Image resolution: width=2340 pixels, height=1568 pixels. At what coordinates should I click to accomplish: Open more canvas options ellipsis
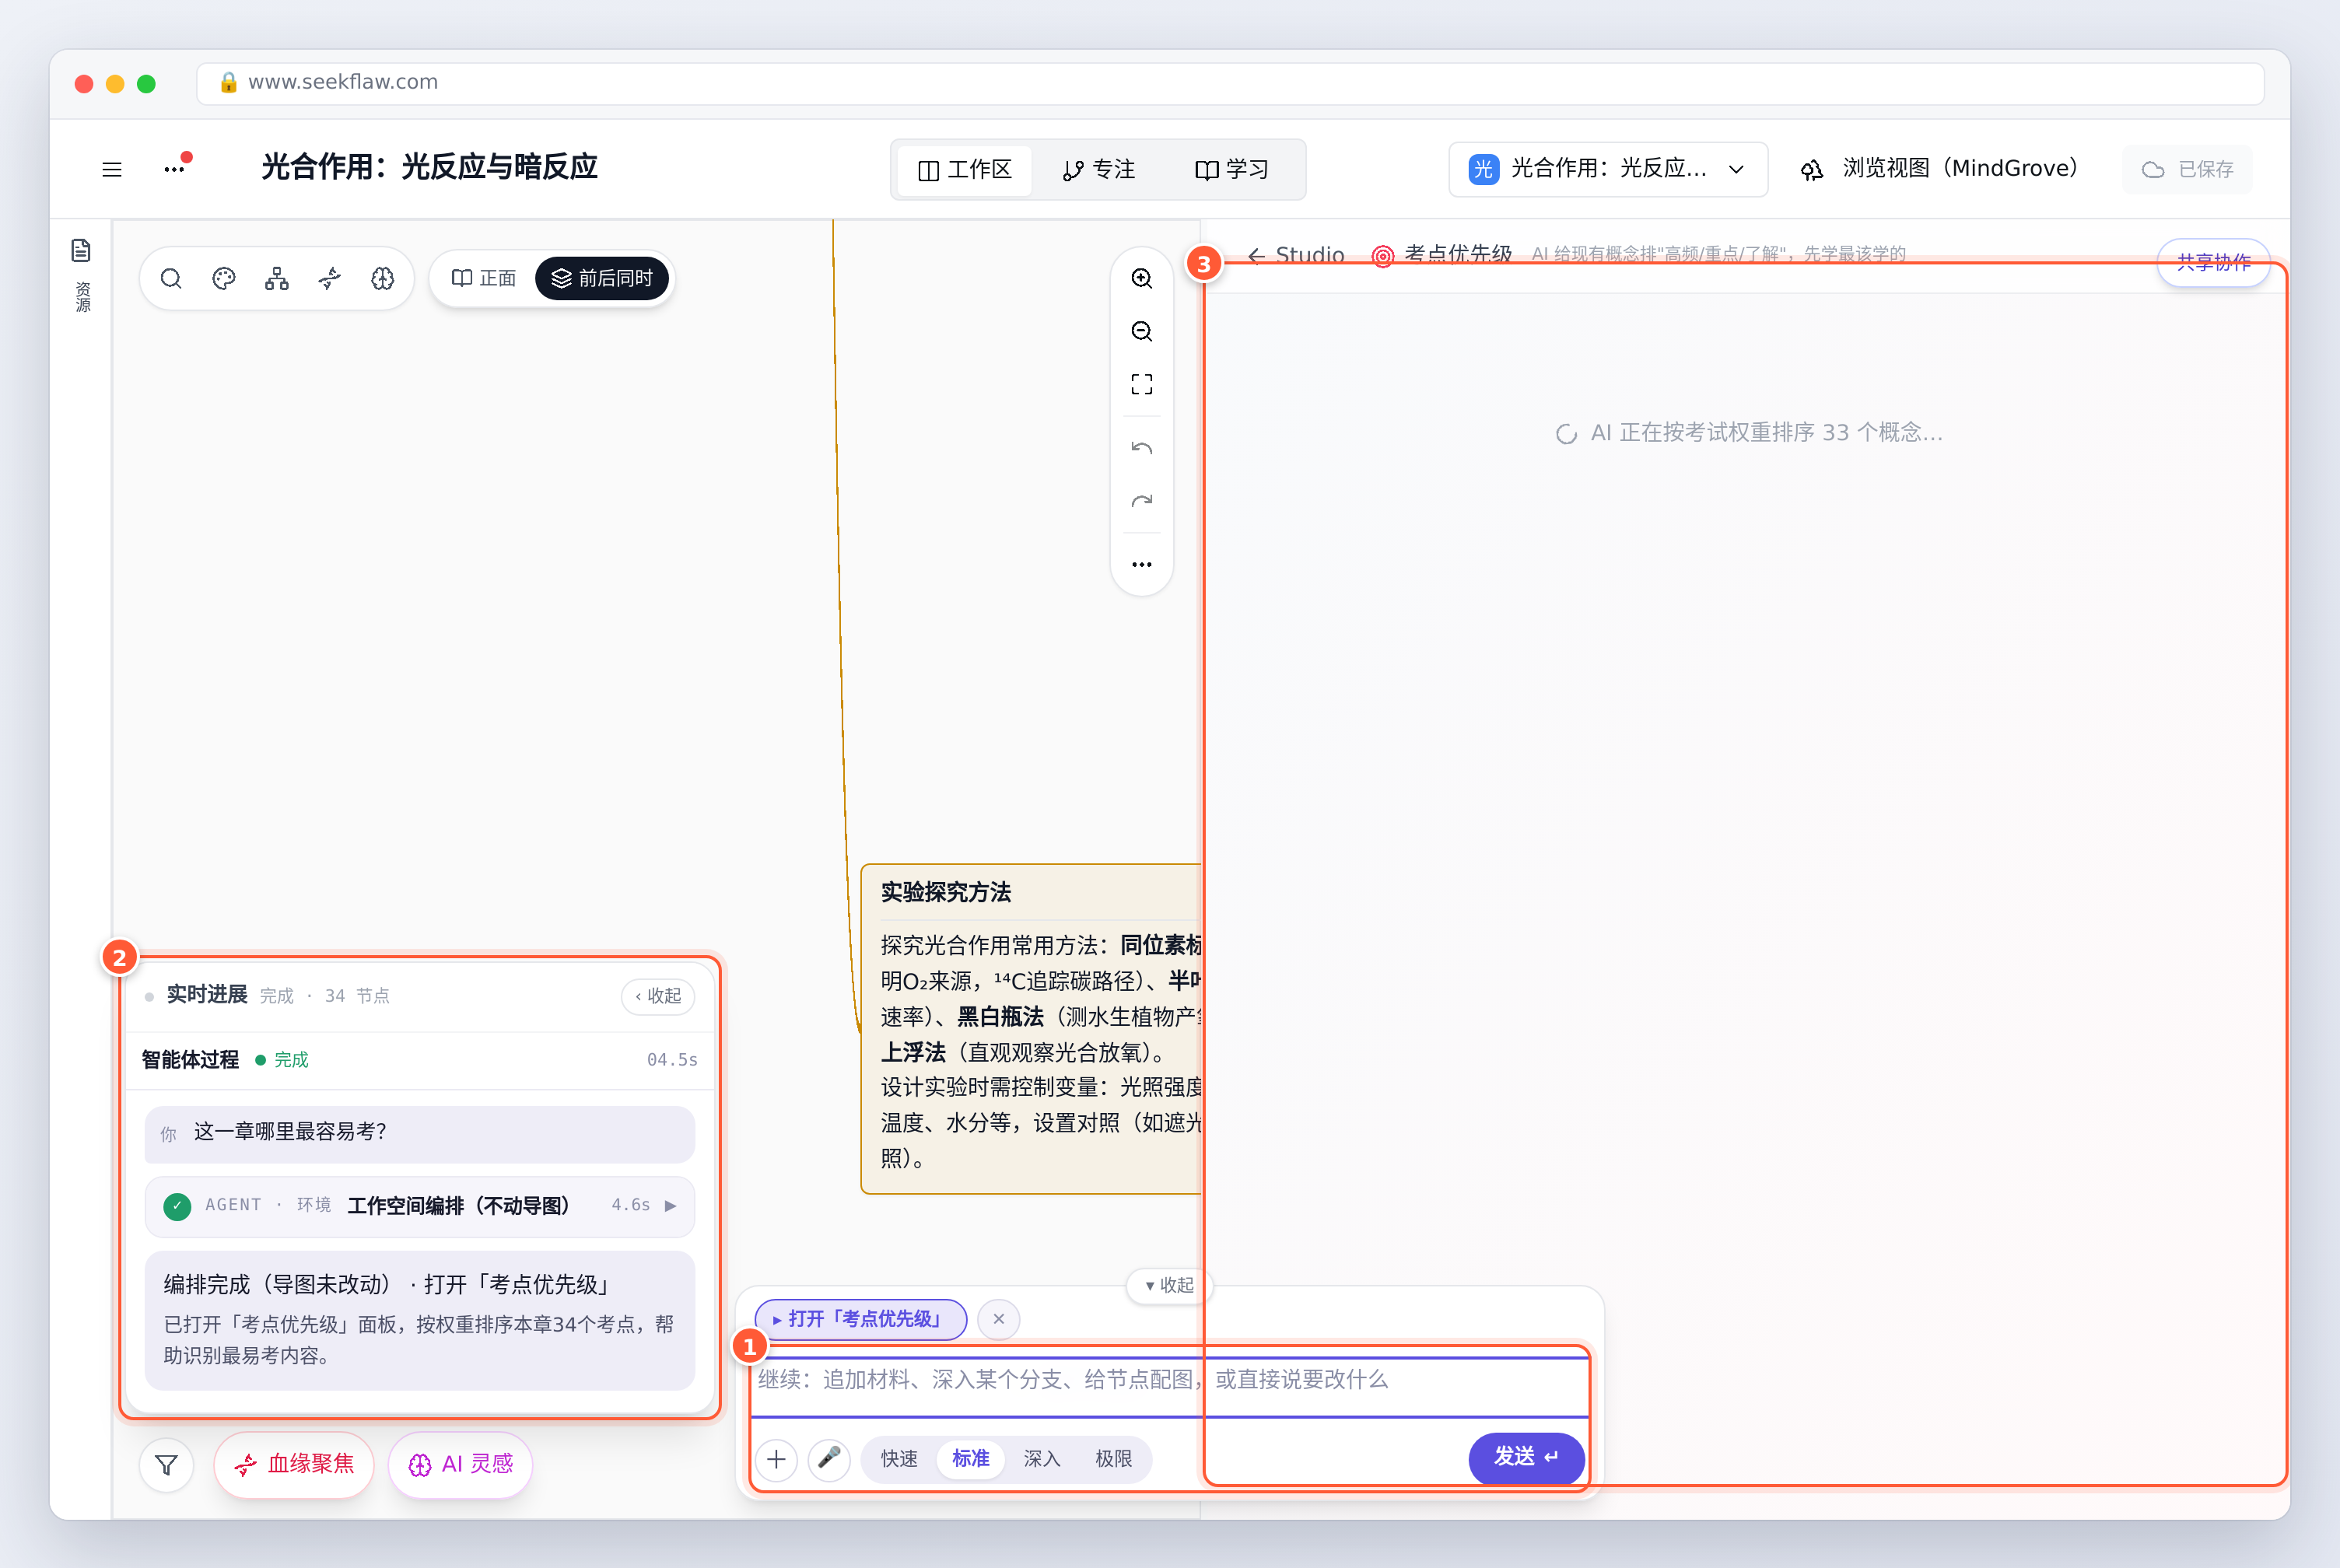coord(1142,564)
